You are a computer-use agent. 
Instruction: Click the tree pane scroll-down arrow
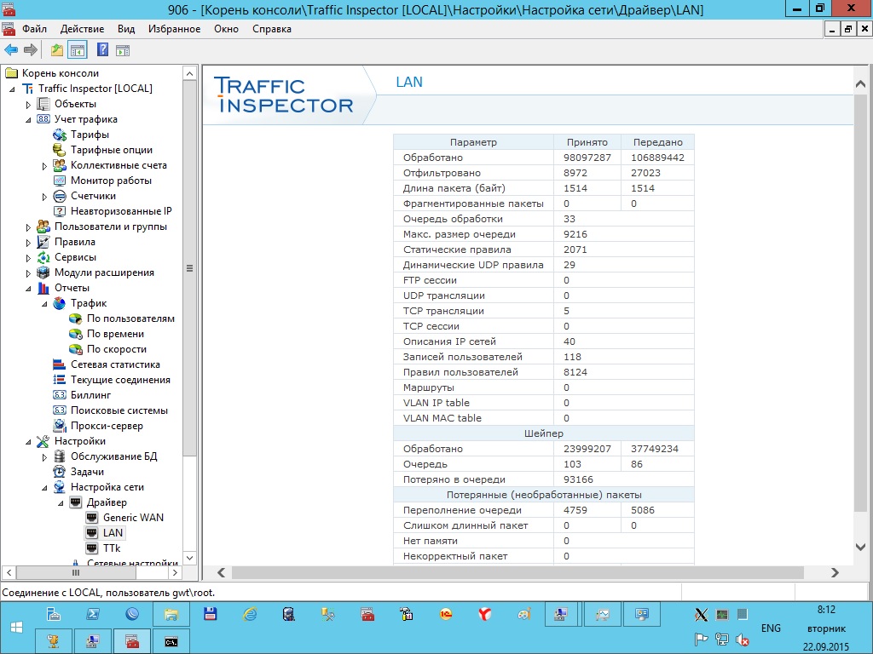pos(189,558)
